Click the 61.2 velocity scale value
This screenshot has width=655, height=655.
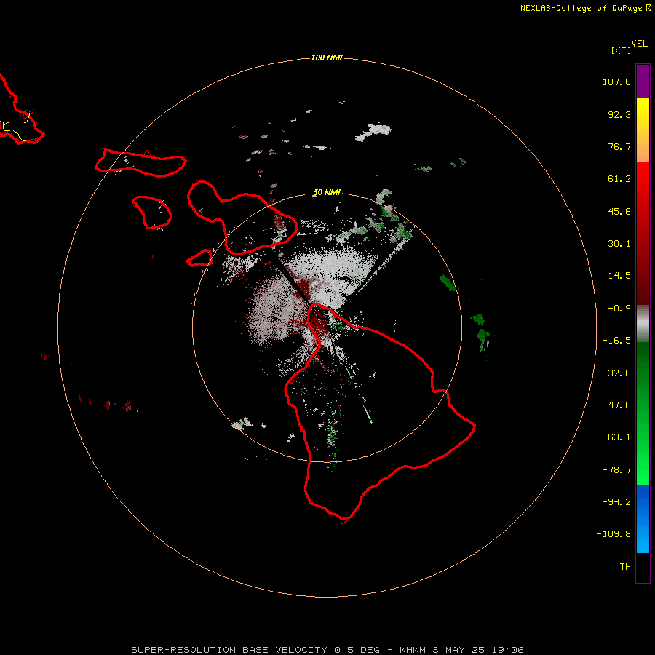(619, 179)
